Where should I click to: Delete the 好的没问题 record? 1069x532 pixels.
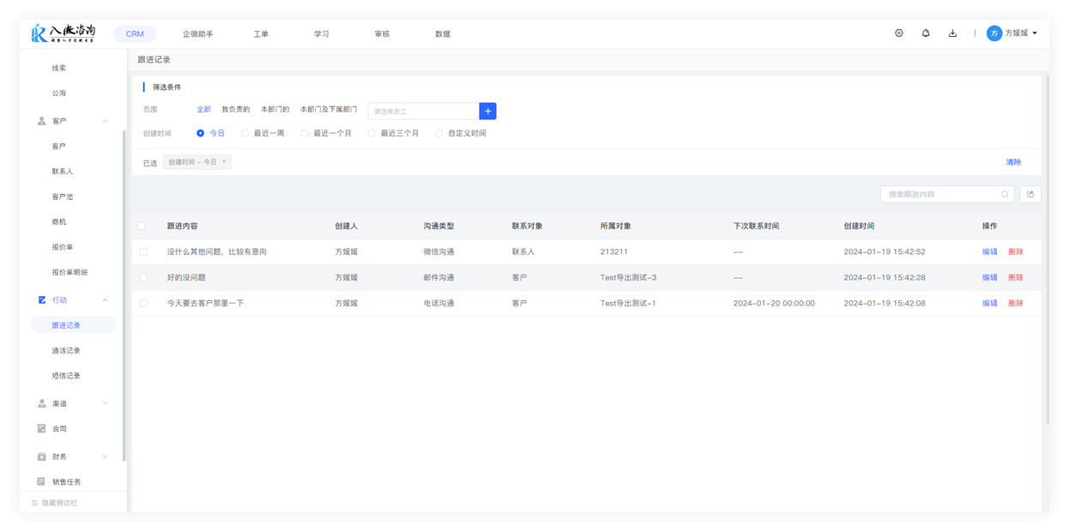tap(1016, 277)
